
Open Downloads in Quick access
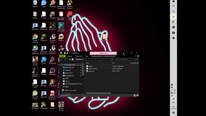(68, 70)
